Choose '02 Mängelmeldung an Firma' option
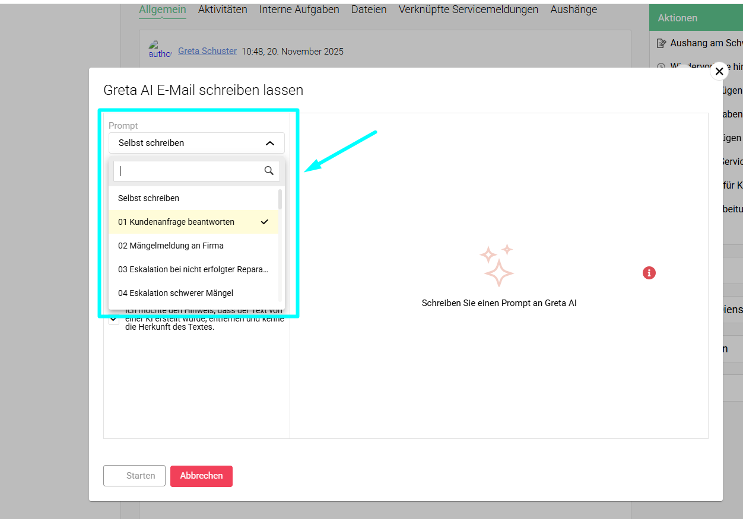Image resolution: width=743 pixels, height=519 pixels. pos(193,246)
